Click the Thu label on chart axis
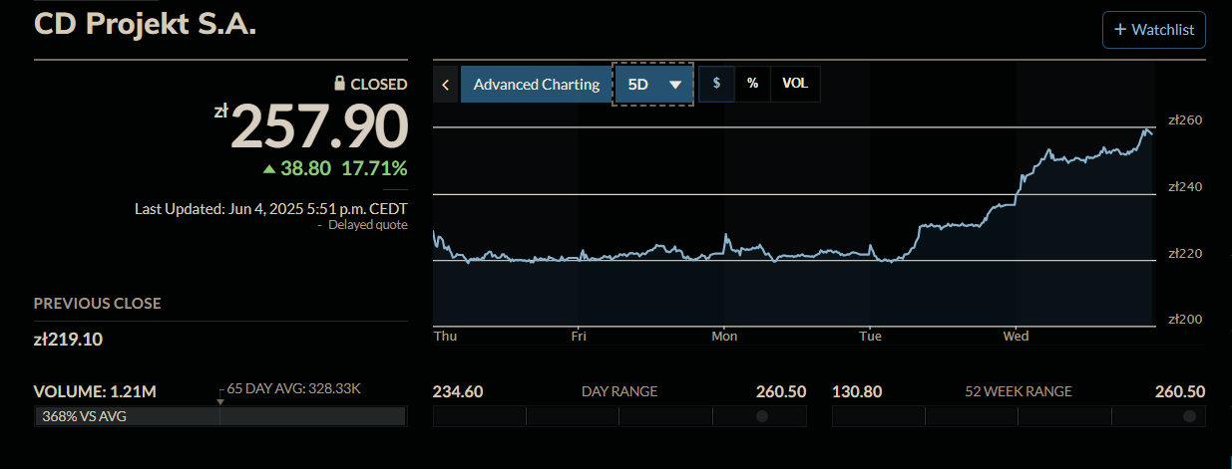This screenshot has height=469, width=1232. (x=445, y=337)
